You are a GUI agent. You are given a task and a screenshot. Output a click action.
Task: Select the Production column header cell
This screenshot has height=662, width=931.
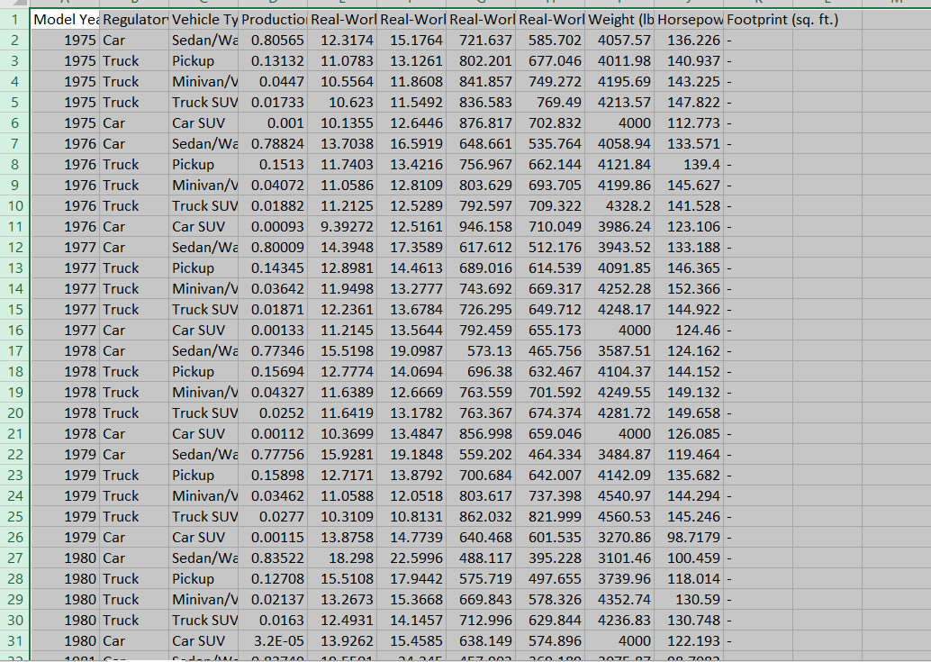pyautogui.click(x=276, y=19)
